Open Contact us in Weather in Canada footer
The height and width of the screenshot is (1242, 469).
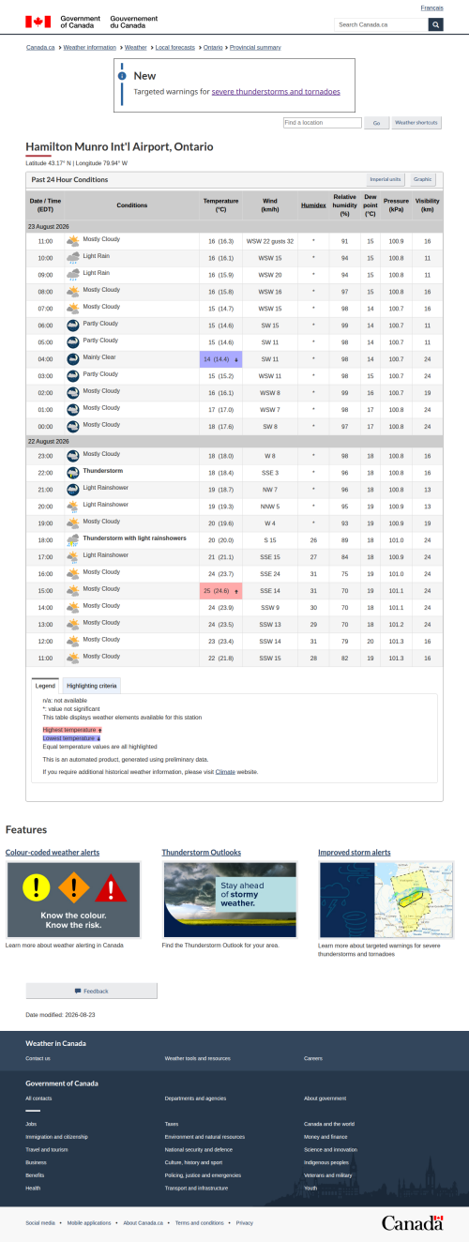tap(38, 1058)
